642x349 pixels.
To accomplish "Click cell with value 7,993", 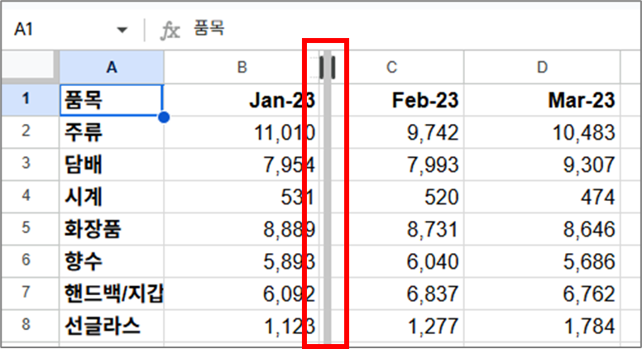I will coord(398,164).
